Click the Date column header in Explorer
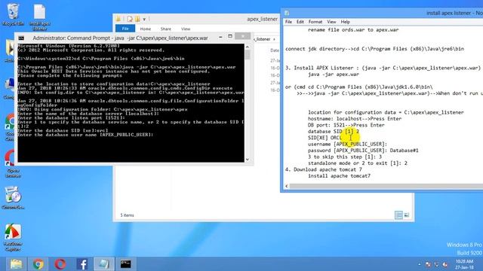This screenshot has height=271, width=483. tap(275, 50)
